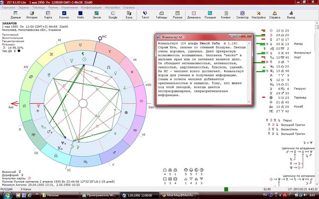Open the Таблицы menu in menu bar
The width and height of the screenshot is (319, 199).
click(39, 7)
